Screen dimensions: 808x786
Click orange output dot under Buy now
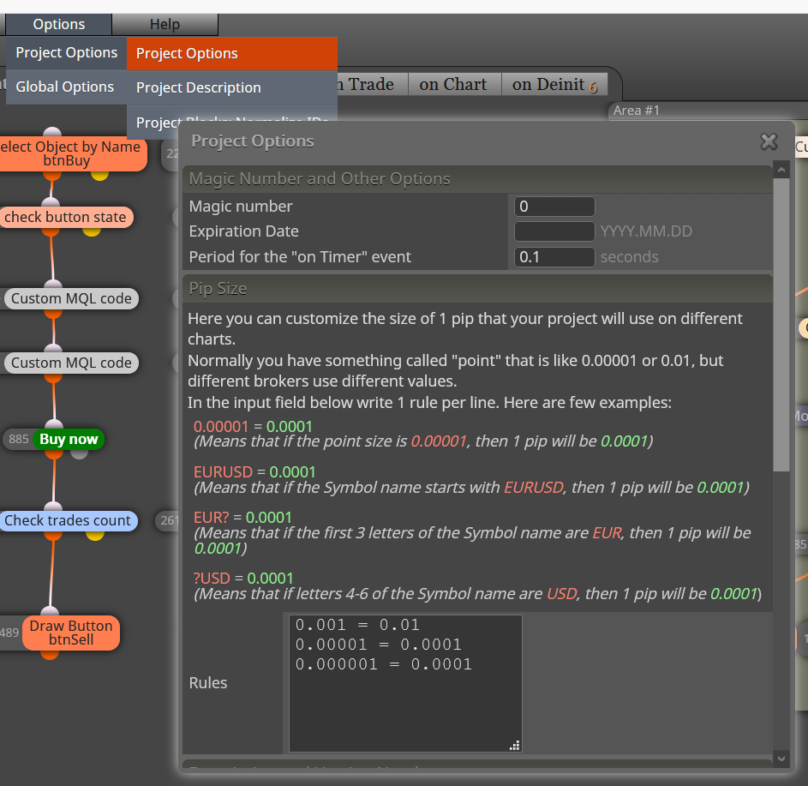54,454
